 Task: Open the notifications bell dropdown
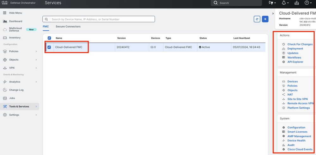285,3
